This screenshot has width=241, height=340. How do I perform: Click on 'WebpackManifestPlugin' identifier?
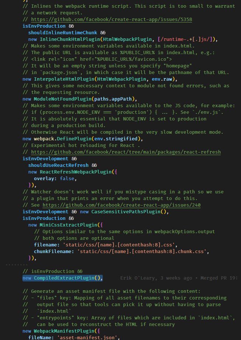point(64,331)
